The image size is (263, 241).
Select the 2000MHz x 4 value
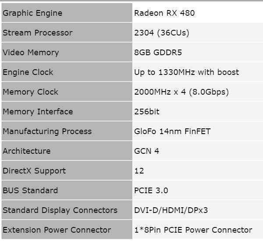point(181,92)
